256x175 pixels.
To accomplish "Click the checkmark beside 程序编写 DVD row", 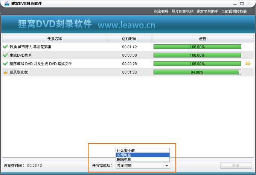I will pos(5,63).
